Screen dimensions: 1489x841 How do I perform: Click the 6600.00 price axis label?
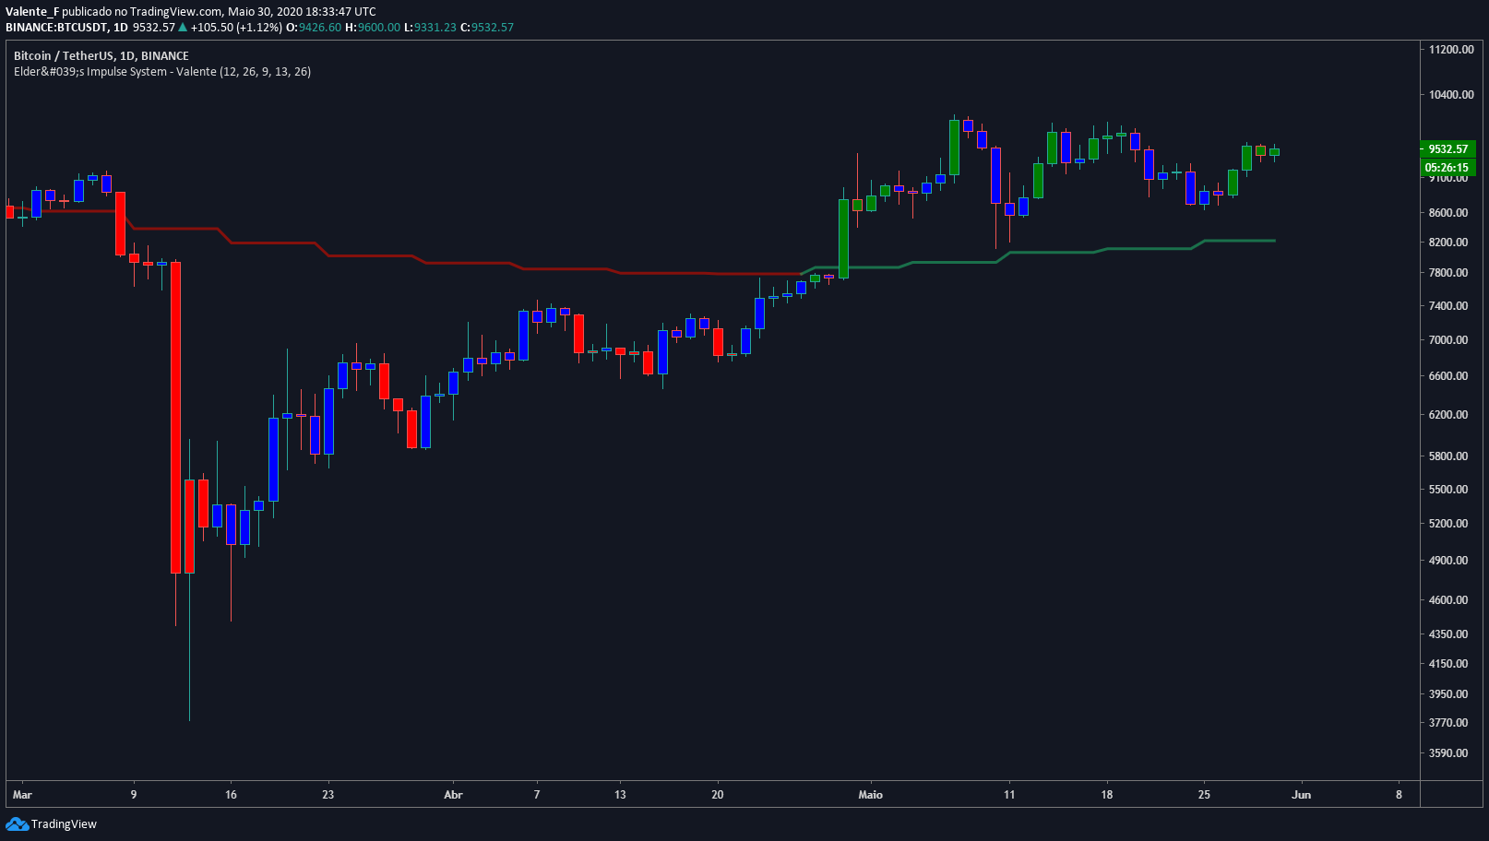(x=1448, y=376)
